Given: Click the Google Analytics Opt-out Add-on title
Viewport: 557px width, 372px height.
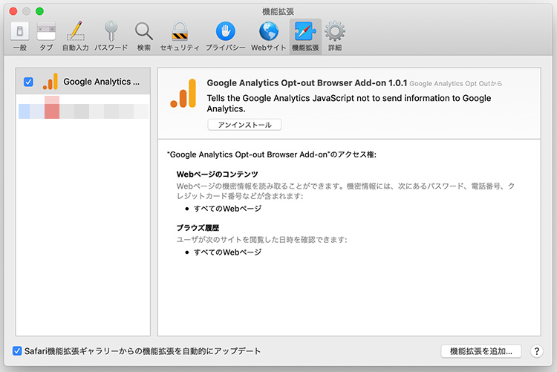Looking at the screenshot, I should [x=307, y=82].
